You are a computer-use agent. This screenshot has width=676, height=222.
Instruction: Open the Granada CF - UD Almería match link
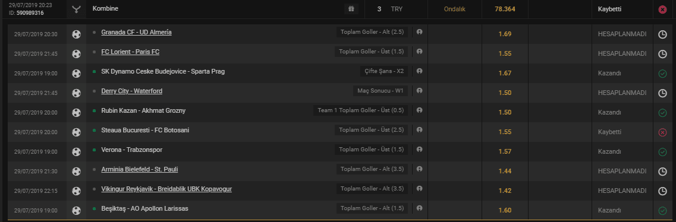coord(136,32)
